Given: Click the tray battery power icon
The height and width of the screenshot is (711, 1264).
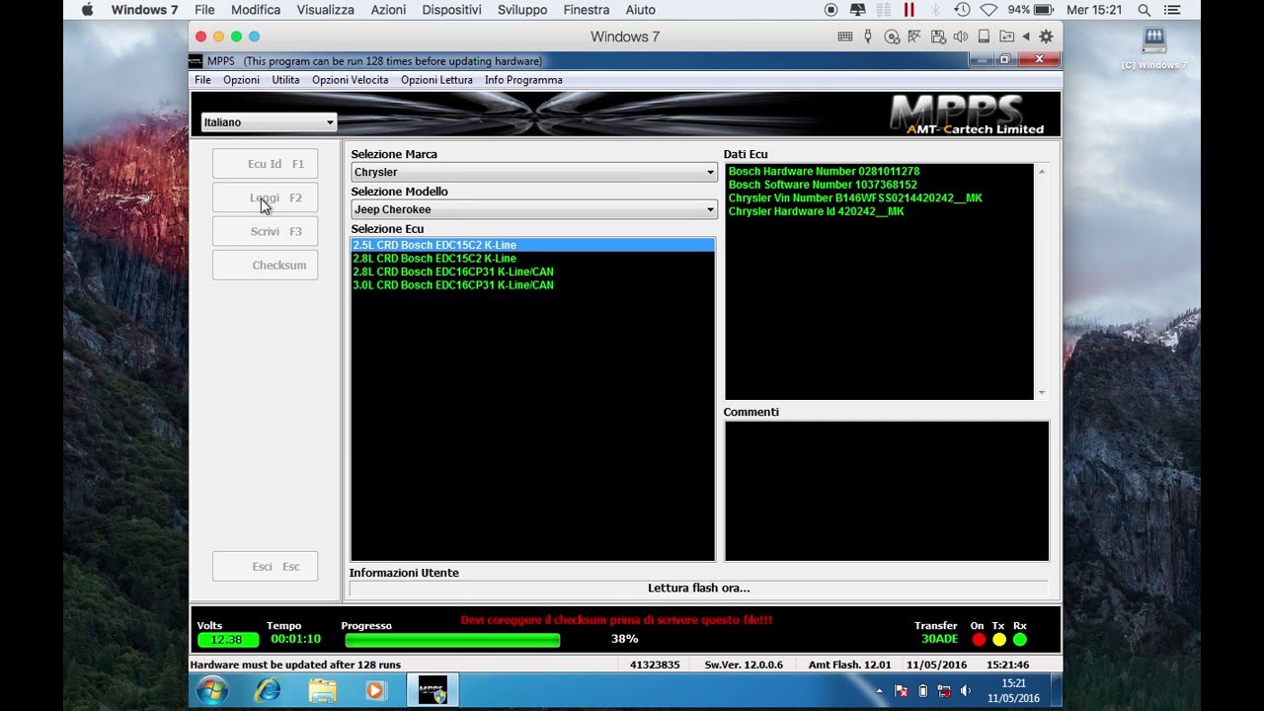Looking at the screenshot, I should click(x=923, y=690).
